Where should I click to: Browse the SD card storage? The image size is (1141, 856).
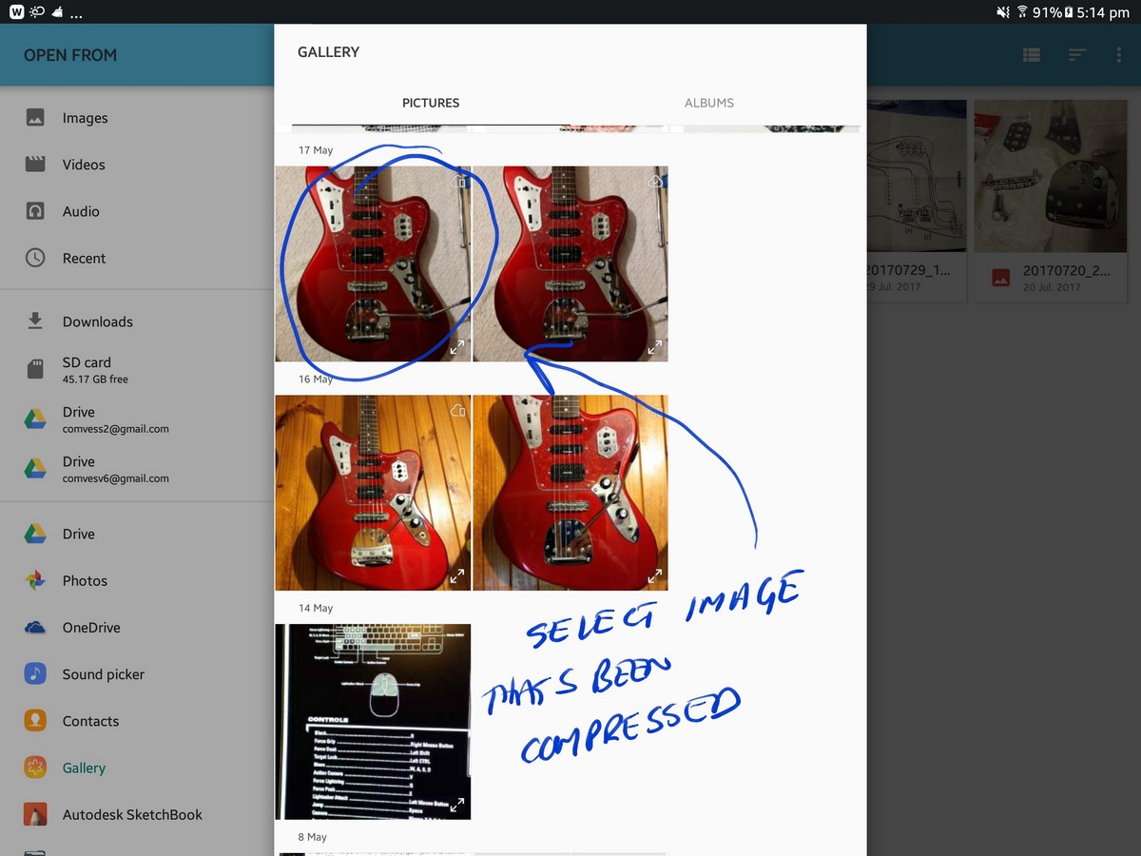[87, 369]
